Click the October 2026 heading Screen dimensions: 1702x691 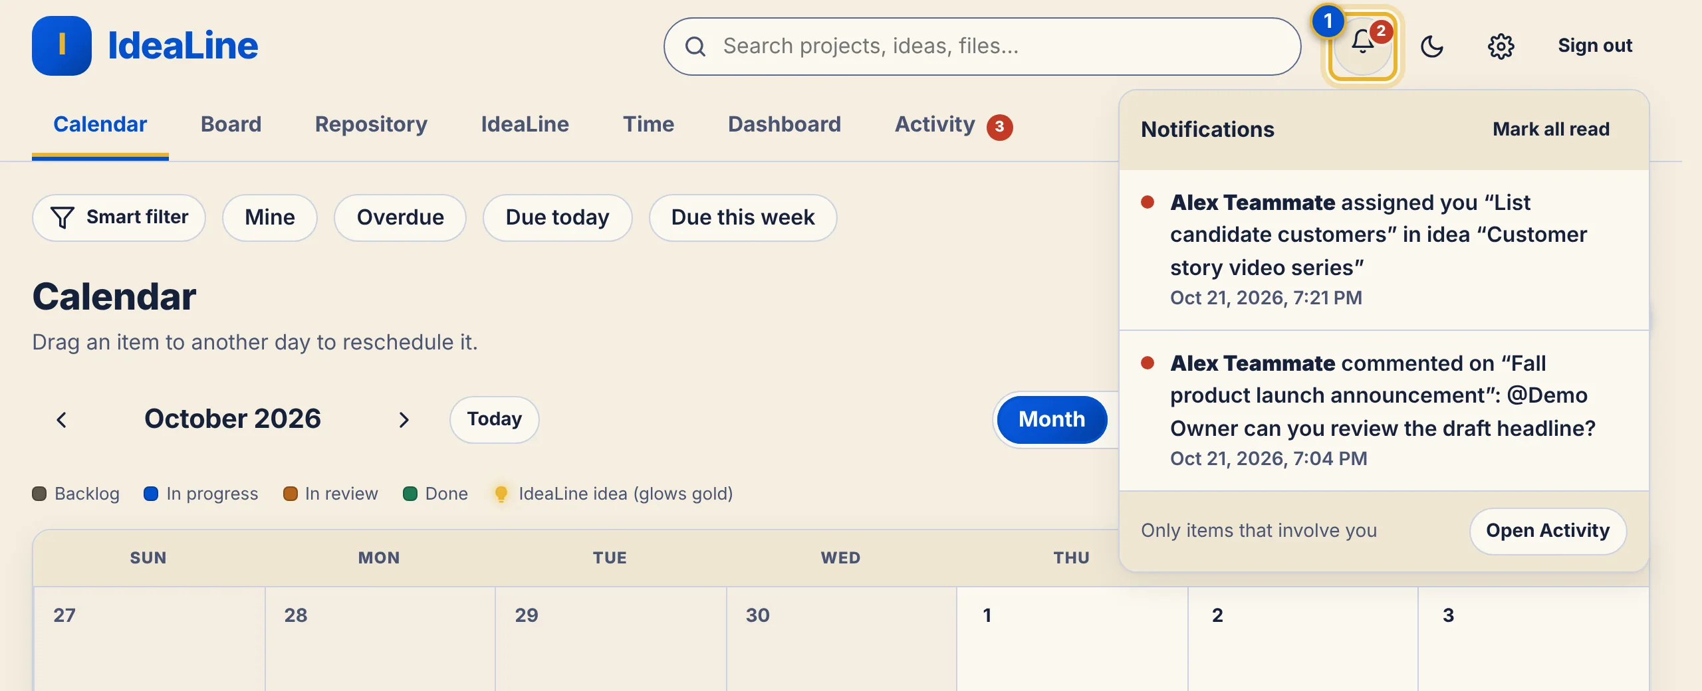point(233,419)
